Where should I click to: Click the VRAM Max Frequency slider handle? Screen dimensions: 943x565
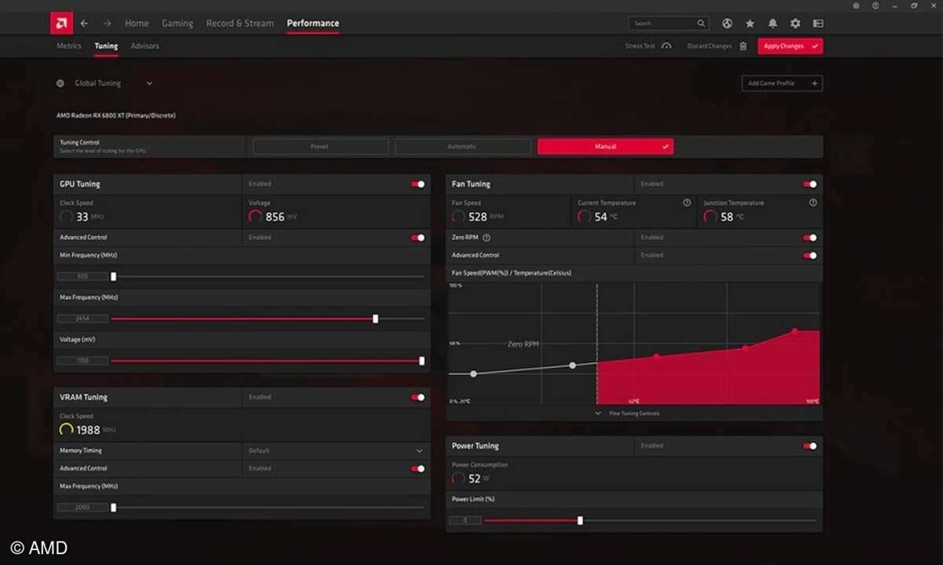pyautogui.click(x=113, y=508)
